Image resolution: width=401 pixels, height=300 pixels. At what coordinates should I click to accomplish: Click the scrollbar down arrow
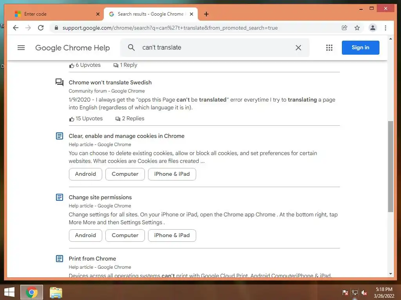point(390,274)
